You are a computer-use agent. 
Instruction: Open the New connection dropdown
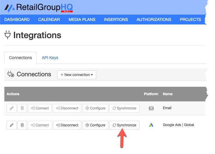[77, 75]
